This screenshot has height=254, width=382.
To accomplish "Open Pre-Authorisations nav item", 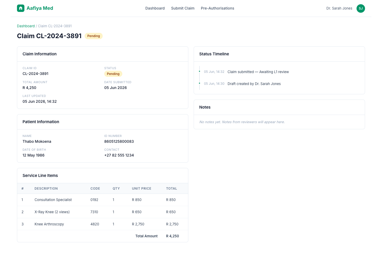I will [x=218, y=8].
